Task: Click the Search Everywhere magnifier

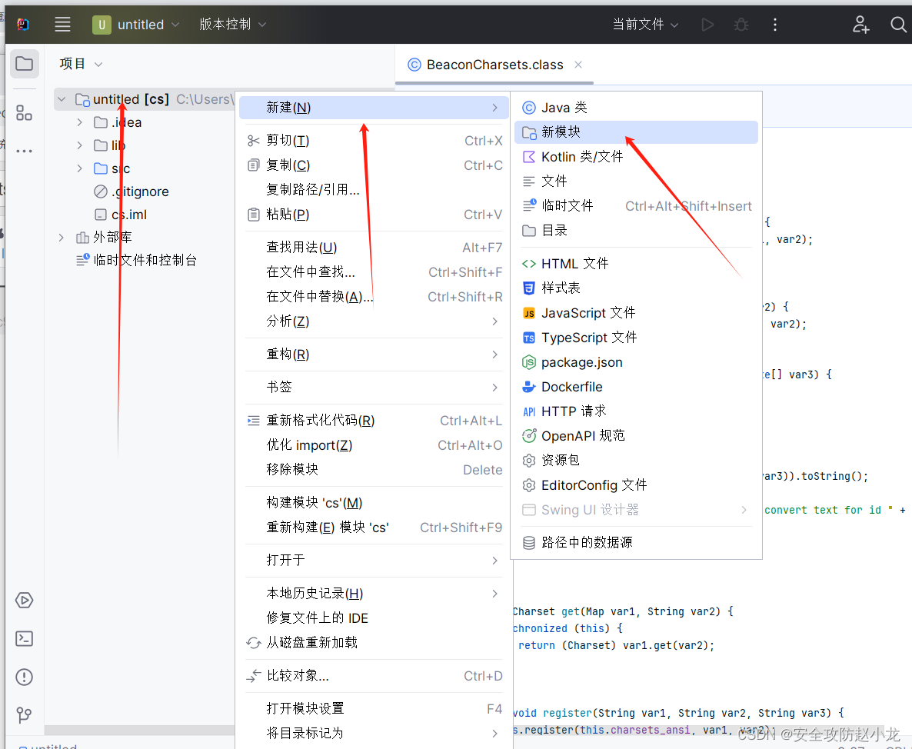Action: point(898,25)
